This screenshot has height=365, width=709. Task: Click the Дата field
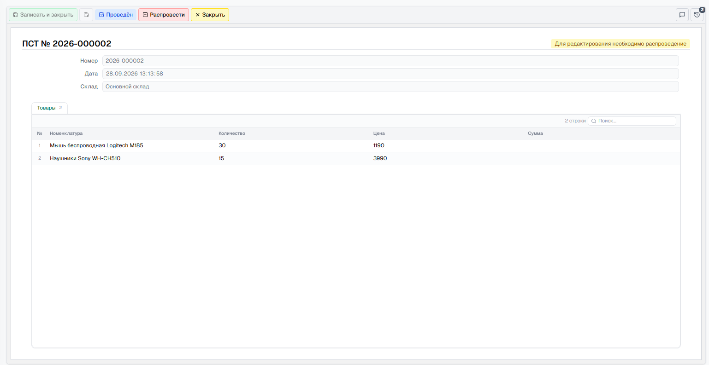tap(390, 74)
